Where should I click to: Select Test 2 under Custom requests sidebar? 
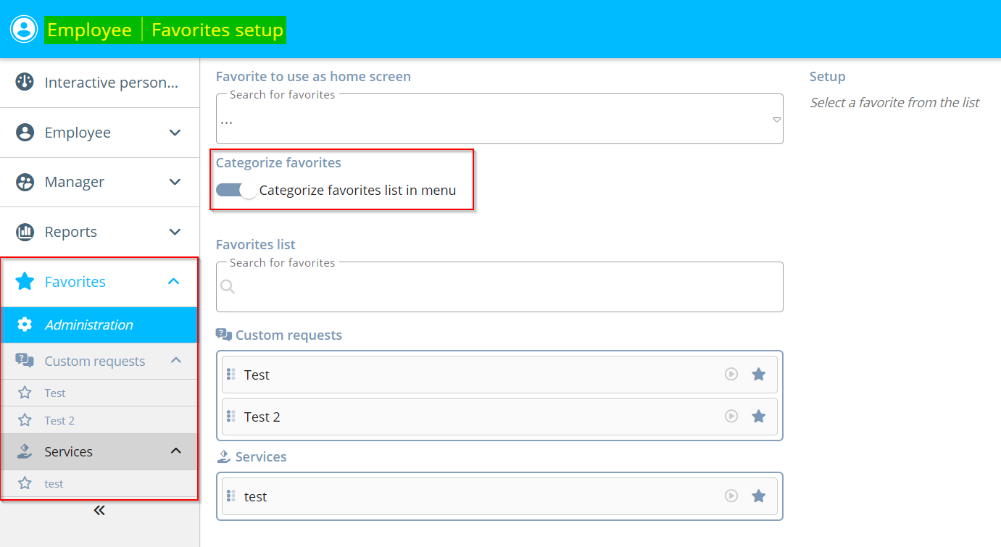point(59,420)
